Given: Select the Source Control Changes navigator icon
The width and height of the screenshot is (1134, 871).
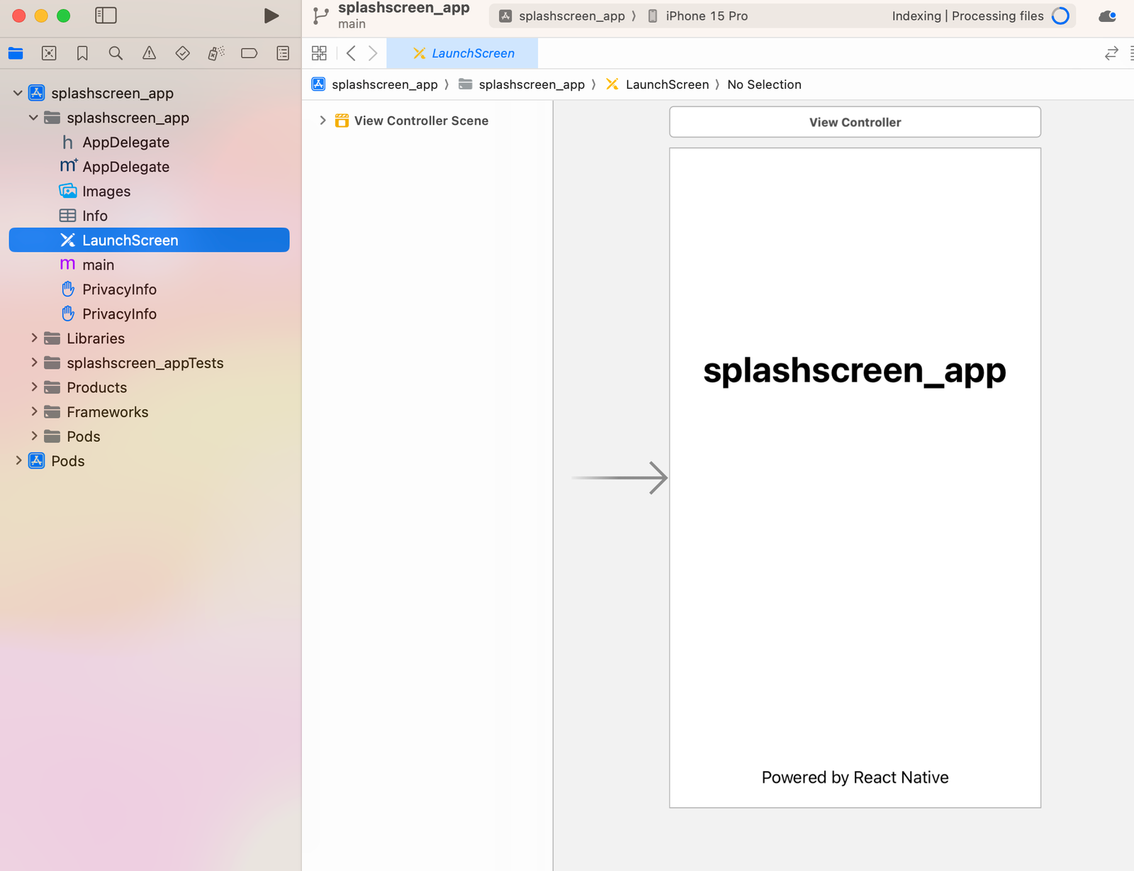Looking at the screenshot, I should tap(49, 52).
